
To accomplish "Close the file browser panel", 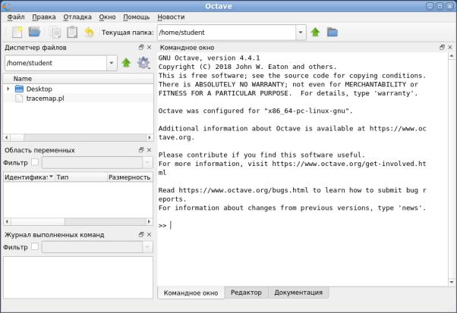I will [150, 47].
